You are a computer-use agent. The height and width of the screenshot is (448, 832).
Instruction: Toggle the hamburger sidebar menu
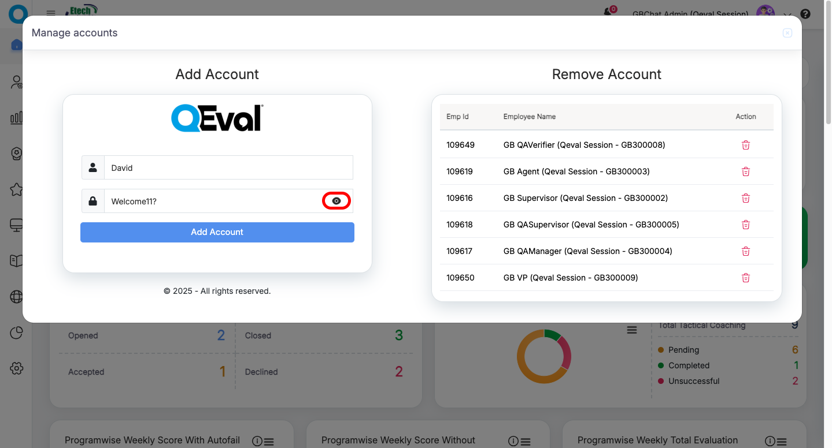pos(51,13)
